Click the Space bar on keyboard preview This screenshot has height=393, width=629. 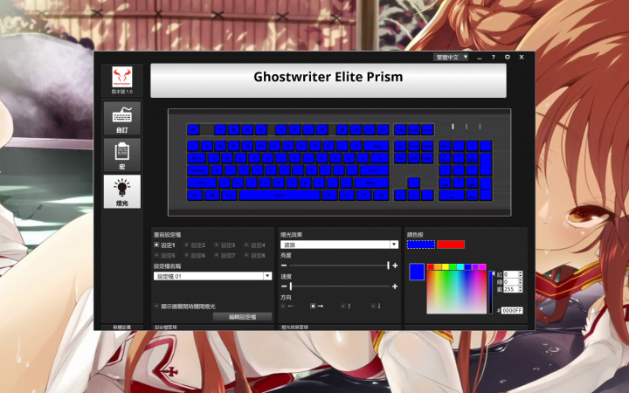click(x=280, y=195)
